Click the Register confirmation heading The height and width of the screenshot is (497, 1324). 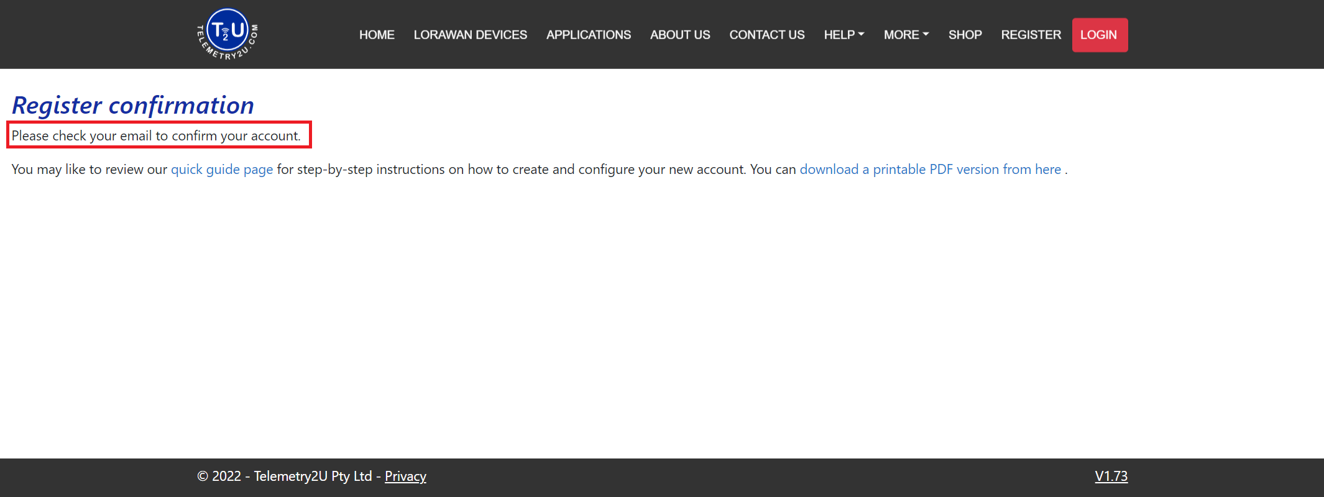point(133,105)
